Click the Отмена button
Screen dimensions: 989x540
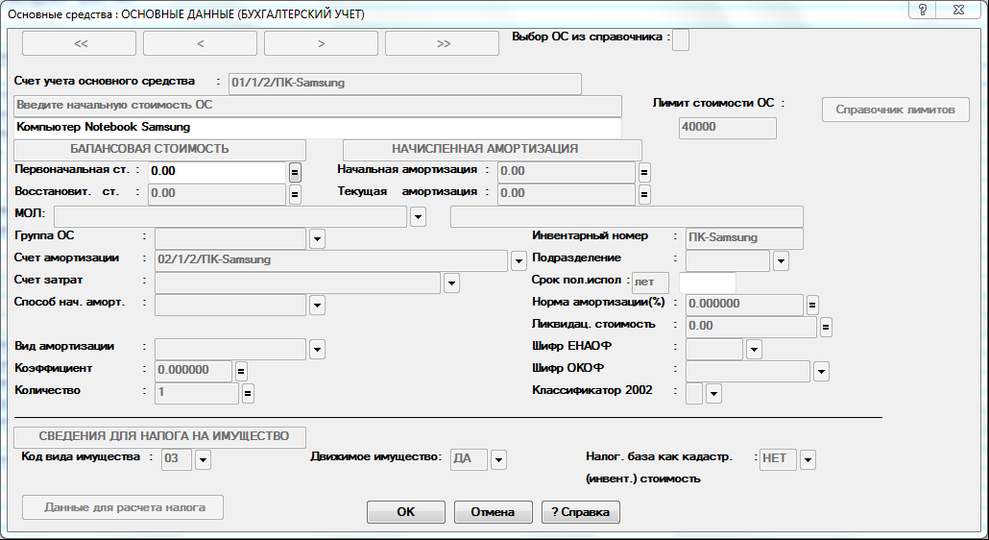(x=494, y=512)
